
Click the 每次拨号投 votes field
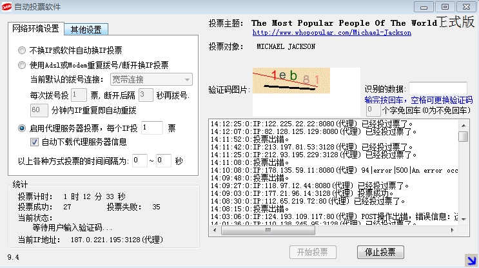79,95
